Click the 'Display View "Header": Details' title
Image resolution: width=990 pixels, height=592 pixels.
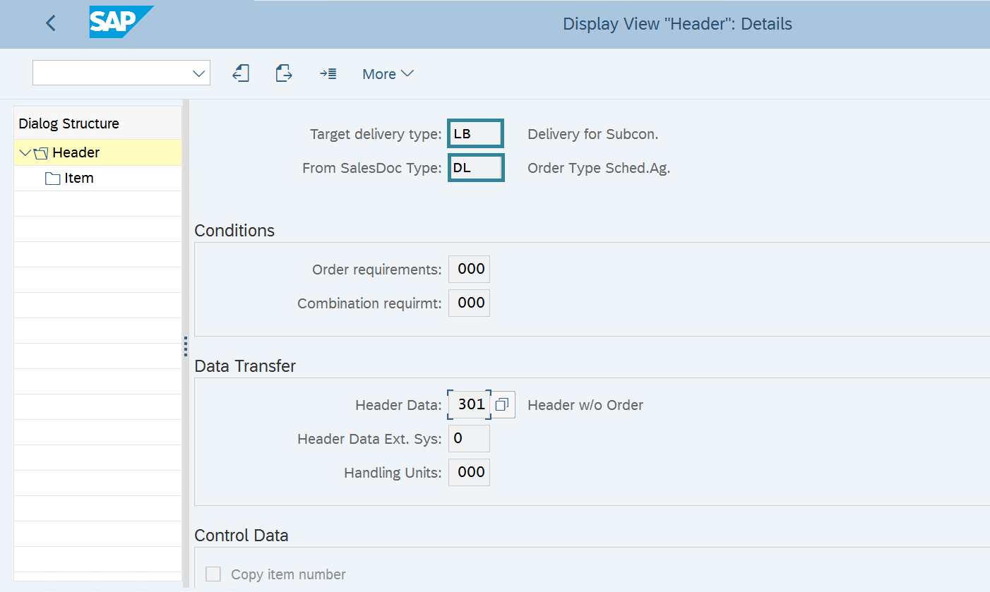677,24
